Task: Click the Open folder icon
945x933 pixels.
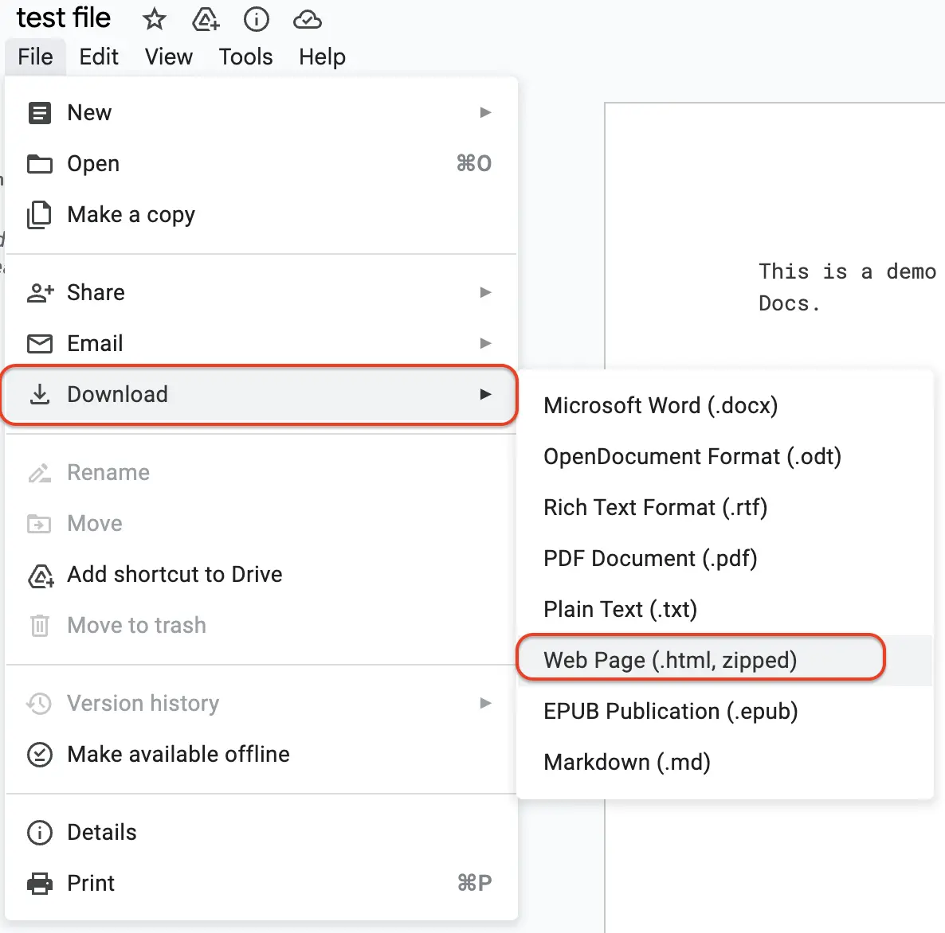Action: (40, 164)
